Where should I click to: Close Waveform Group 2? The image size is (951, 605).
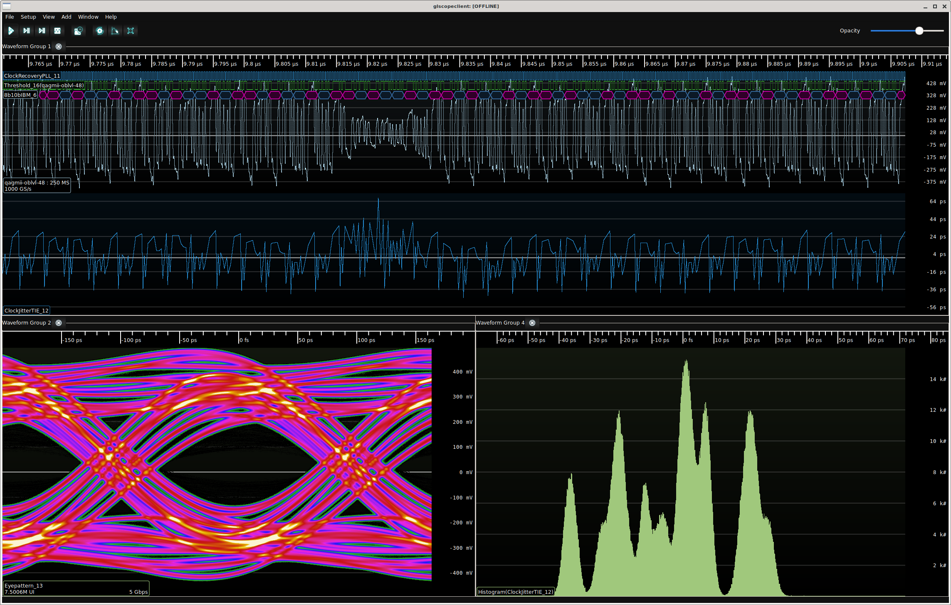(x=59, y=323)
